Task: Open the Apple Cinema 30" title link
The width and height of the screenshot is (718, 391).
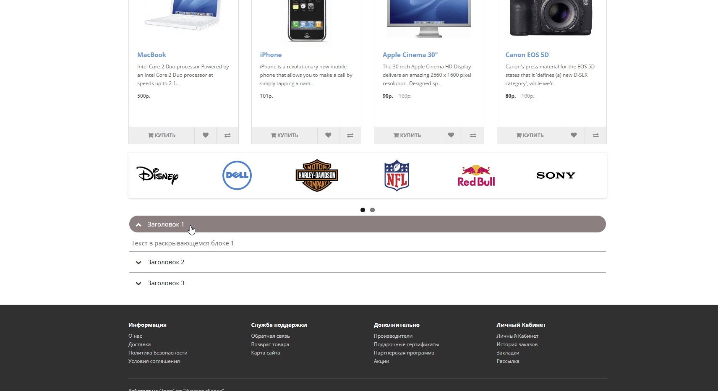Action: (x=410, y=55)
